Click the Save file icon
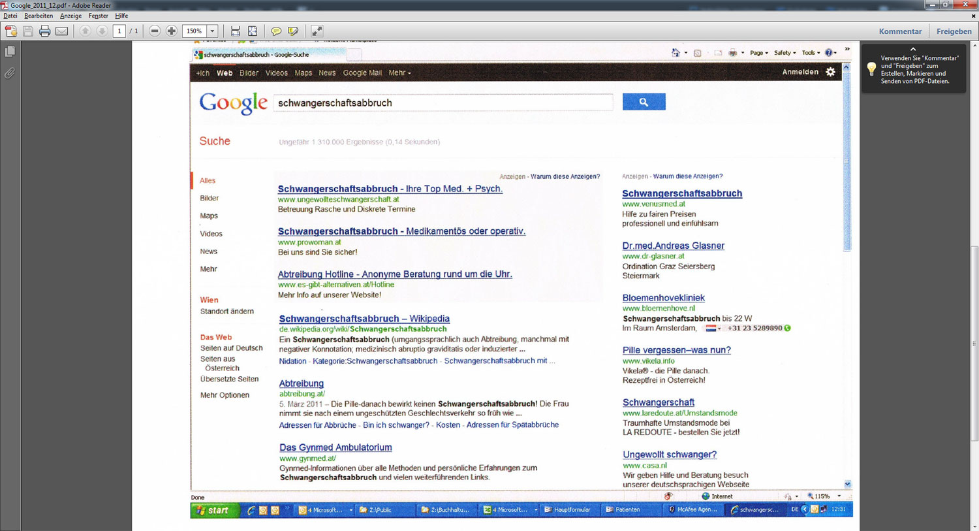The height and width of the screenshot is (531, 979). 28,31
